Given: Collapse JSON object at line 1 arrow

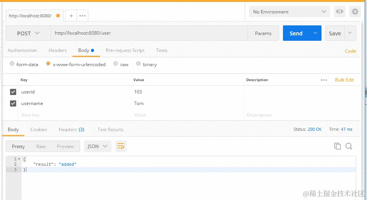Looking at the screenshot, I should (19, 159).
